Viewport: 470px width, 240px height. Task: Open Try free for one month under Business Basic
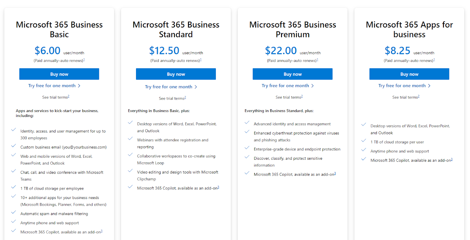52,86
